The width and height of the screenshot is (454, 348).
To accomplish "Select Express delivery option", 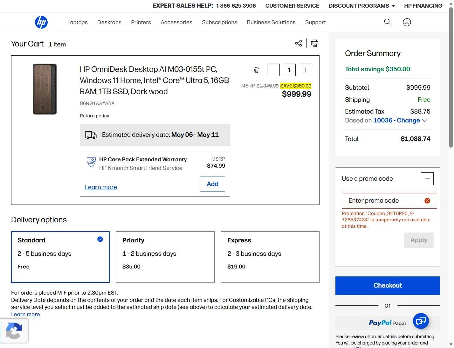I will [x=270, y=257].
